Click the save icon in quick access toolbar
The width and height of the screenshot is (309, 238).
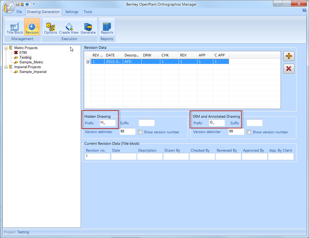click(17, 4)
